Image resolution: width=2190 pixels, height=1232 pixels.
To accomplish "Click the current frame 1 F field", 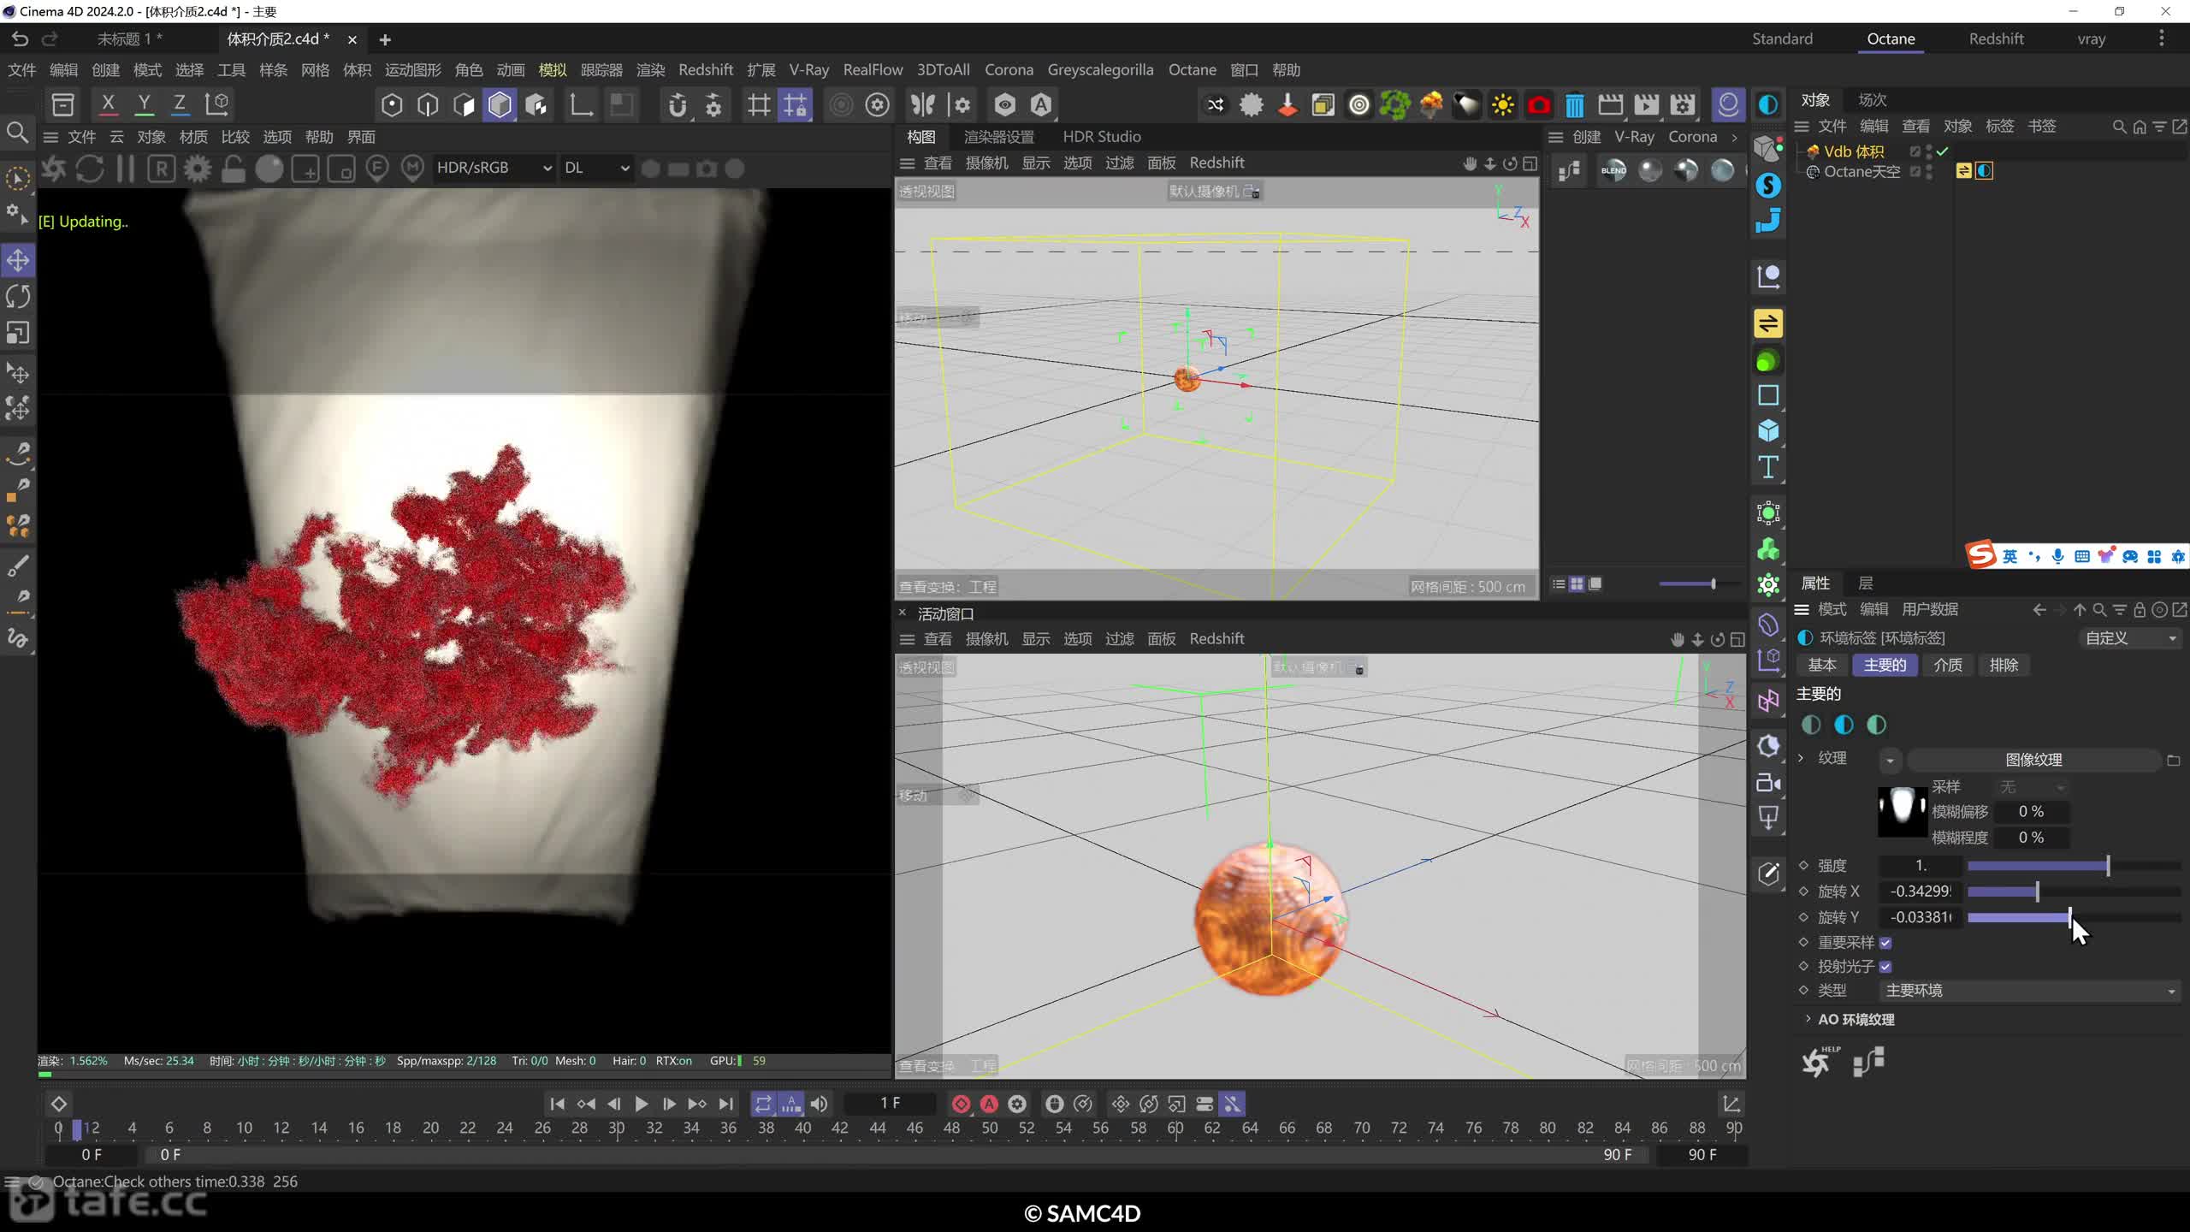I will [890, 1104].
